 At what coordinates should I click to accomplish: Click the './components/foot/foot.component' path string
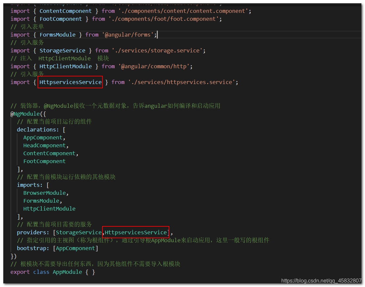tap(164, 19)
